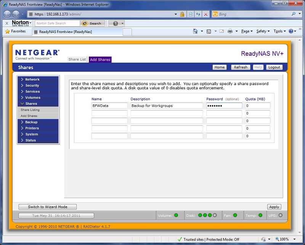Image resolution: width=305 pixels, height=245 pixels.
Task: Close the Norton toolbar with the X
Action: [7, 23]
